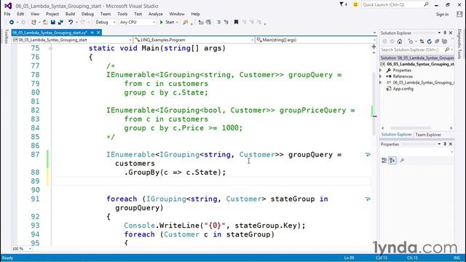Start debugging with the green Start button

point(167,23)
